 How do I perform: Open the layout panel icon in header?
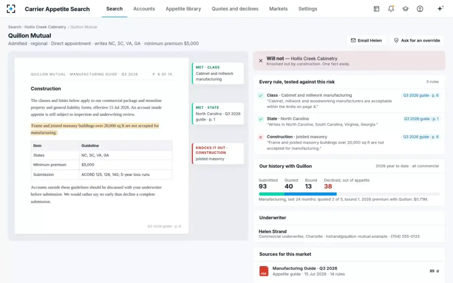coord(376,9)
